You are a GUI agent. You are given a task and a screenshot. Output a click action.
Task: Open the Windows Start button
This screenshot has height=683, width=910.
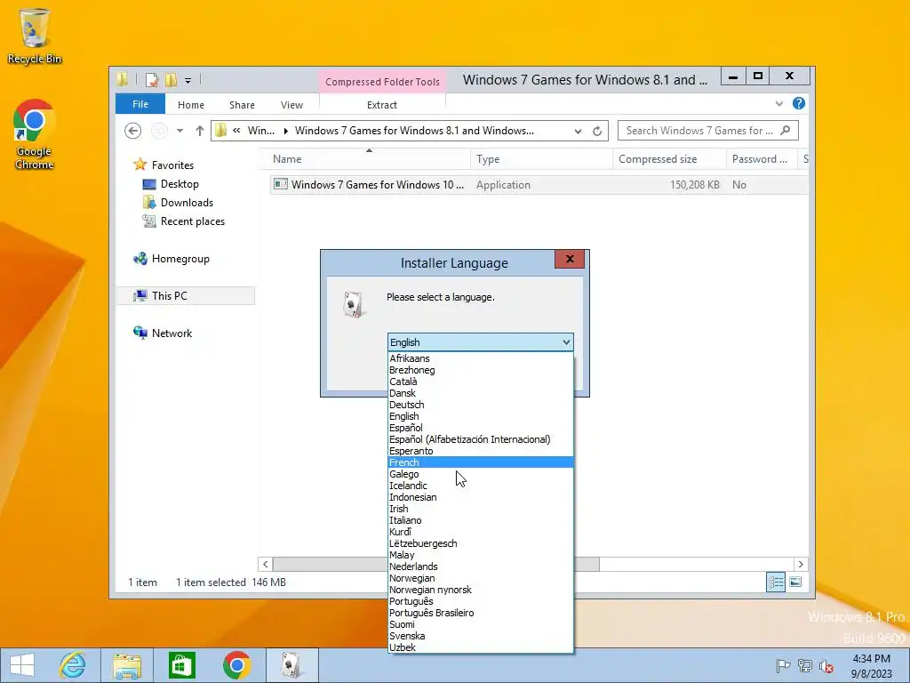(x=22, y=665)
